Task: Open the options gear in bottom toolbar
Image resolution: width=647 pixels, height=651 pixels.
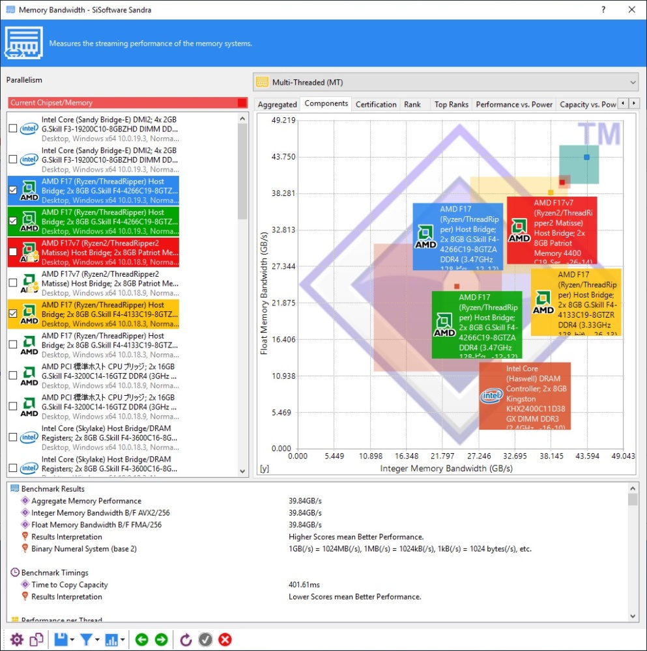Action: [17, 639]
